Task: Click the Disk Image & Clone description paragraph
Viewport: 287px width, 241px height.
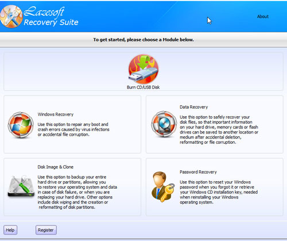Action: tap(77, 192)
